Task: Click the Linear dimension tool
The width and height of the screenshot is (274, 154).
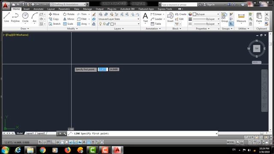Action: (x=156, y=14)
